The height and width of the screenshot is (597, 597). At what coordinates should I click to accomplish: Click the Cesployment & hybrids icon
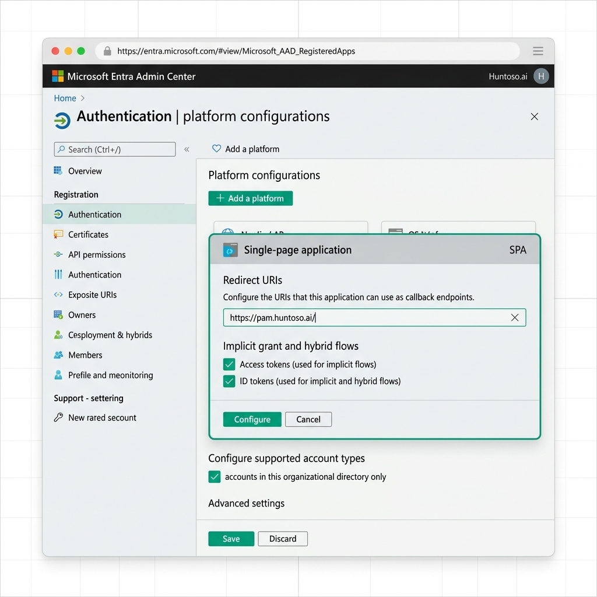(58, 335)
